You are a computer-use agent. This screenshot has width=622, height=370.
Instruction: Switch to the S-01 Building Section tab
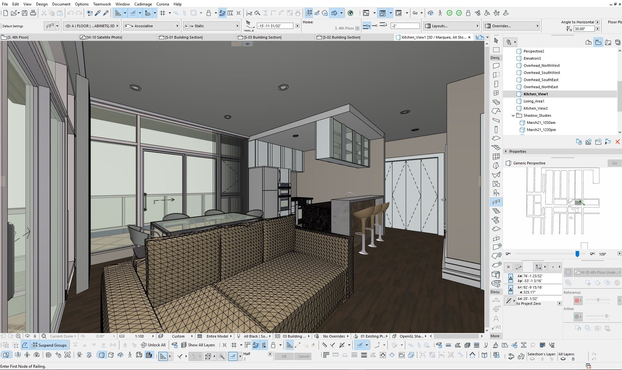(x=184, y=37)
